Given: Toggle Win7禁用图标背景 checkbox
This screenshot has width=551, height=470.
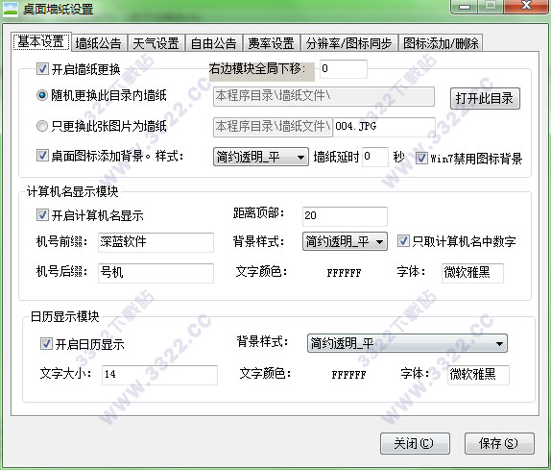Looking at the screenshot, I should (421, 159).
